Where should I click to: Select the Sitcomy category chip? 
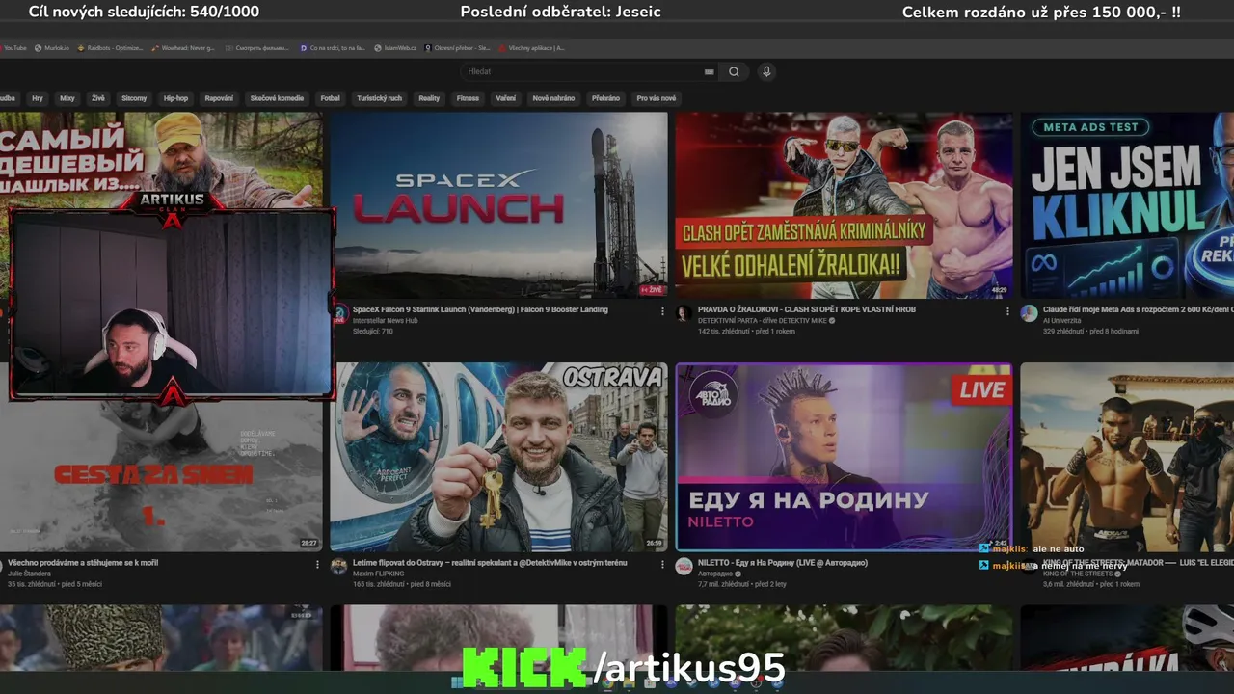[134, 98]
